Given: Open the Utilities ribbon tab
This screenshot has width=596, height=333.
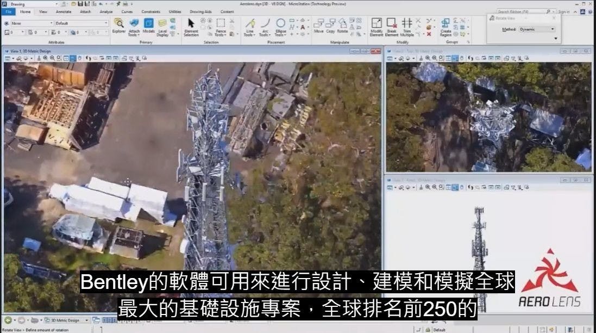Looking at the screenshot, I should 175,12.
